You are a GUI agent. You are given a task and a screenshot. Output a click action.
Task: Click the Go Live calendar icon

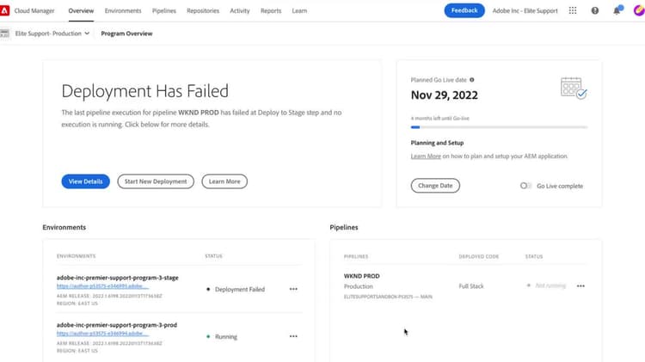573,89
